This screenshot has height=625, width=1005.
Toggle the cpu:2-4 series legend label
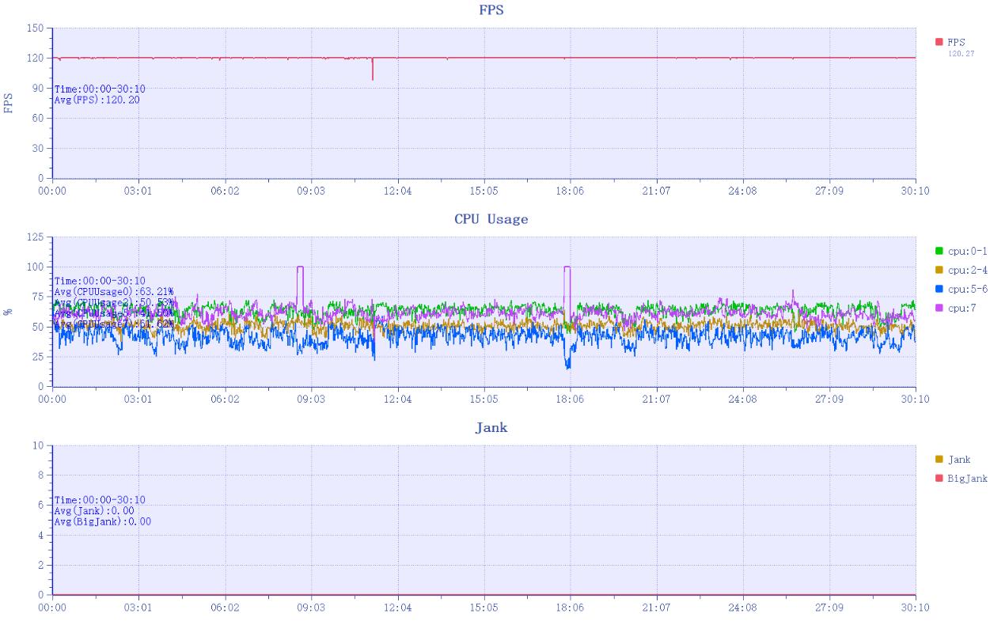click(967, 271)
